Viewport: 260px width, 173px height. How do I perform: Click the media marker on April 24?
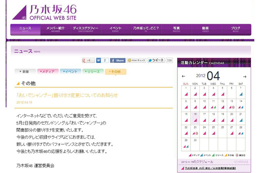[x=204, y=133]
